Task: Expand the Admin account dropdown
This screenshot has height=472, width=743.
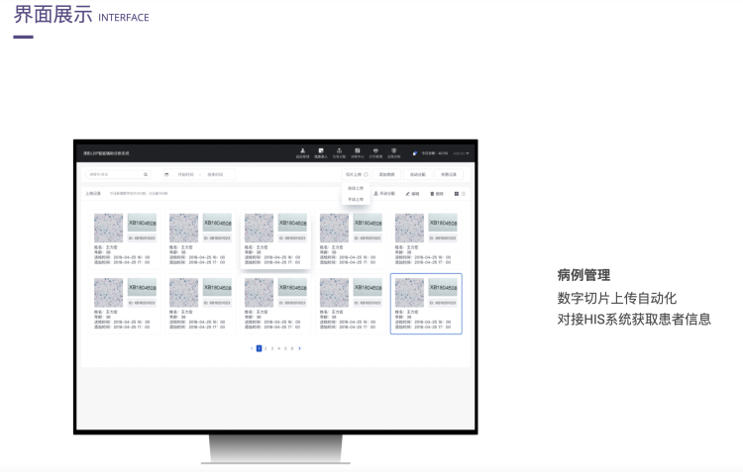Action: (x=461, y=153)
